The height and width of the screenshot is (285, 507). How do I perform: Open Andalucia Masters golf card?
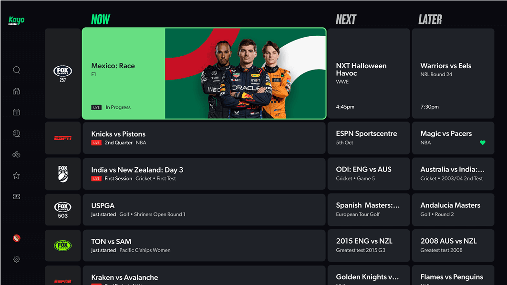[x=453, y=210]
